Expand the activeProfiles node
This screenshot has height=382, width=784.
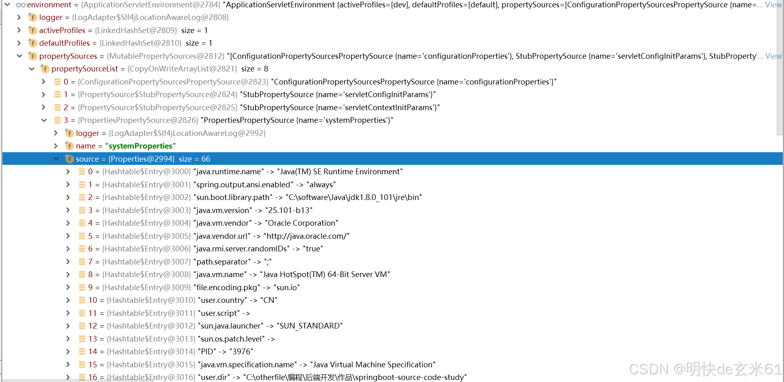point(19,30)
